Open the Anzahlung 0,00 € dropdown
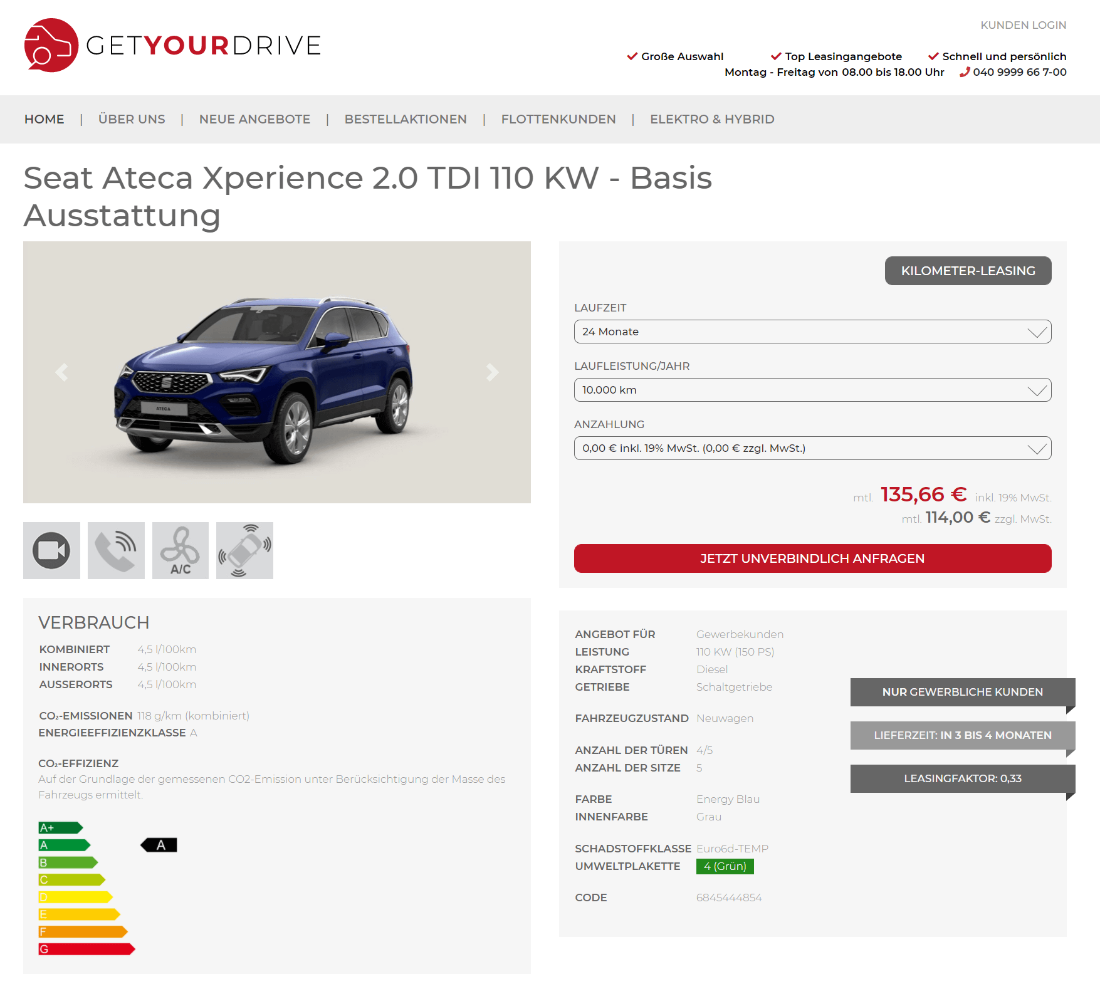This screenshot has width=1100, height=984. (812, 448)
